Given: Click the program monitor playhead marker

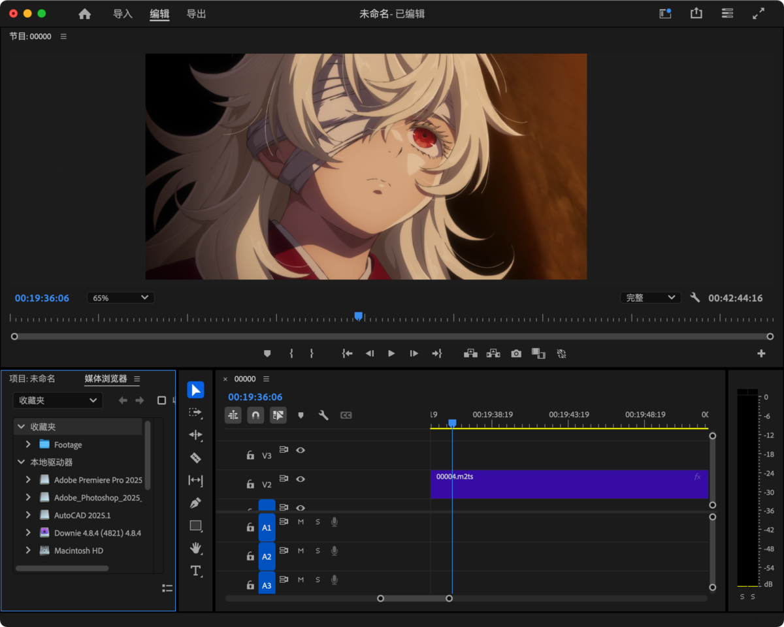Looking at the screenshot, I should pyautogui.click(x=358, y=316).
